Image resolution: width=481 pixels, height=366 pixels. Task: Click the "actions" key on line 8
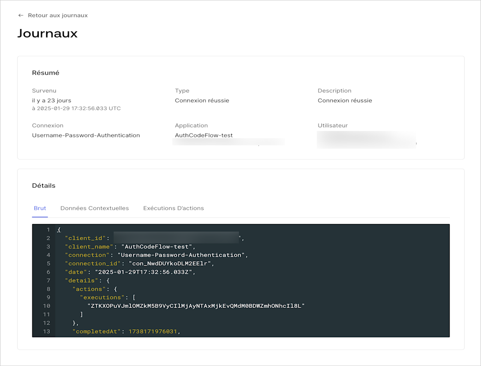pyautogui.click(x=89, y=289)
